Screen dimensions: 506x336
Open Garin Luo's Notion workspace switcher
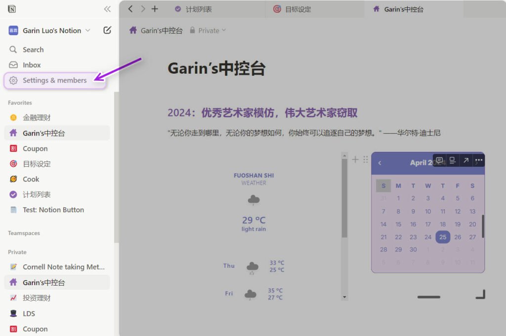pos(49,30)
